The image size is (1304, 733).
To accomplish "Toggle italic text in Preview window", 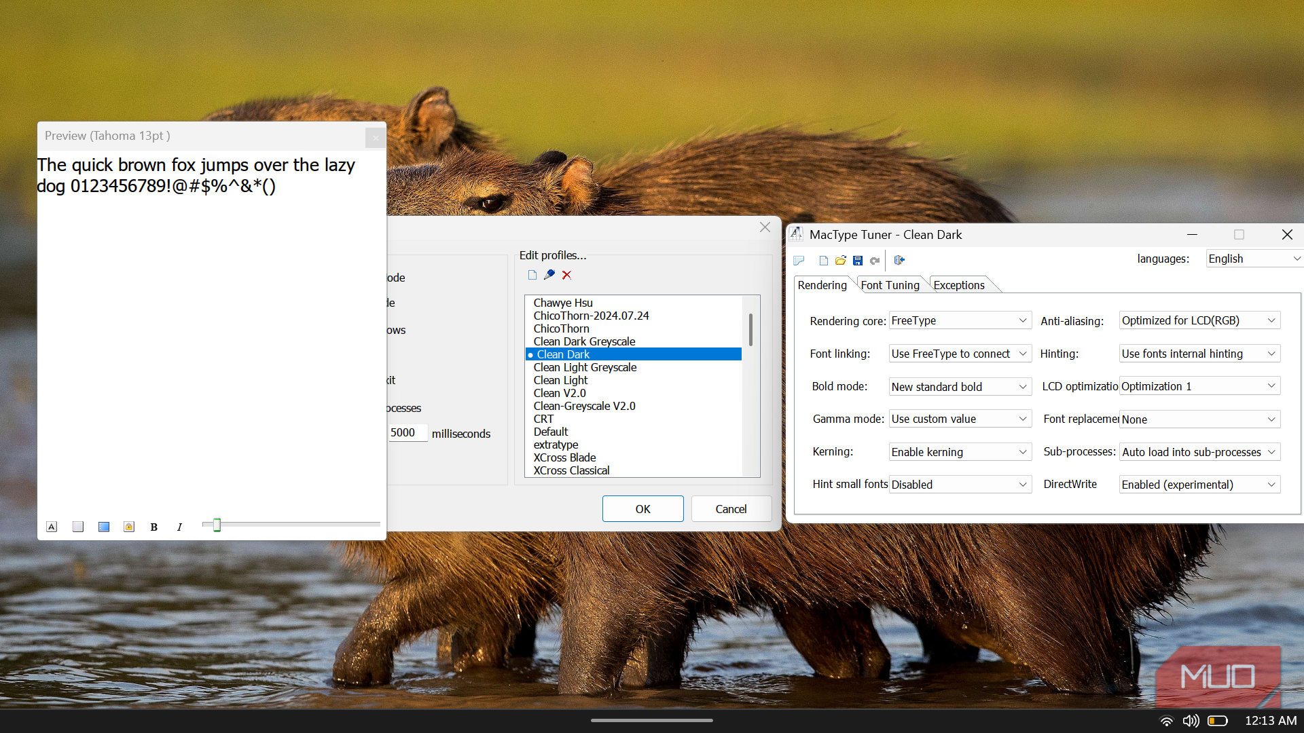I will pyautogui.click(x=179, y=527).
